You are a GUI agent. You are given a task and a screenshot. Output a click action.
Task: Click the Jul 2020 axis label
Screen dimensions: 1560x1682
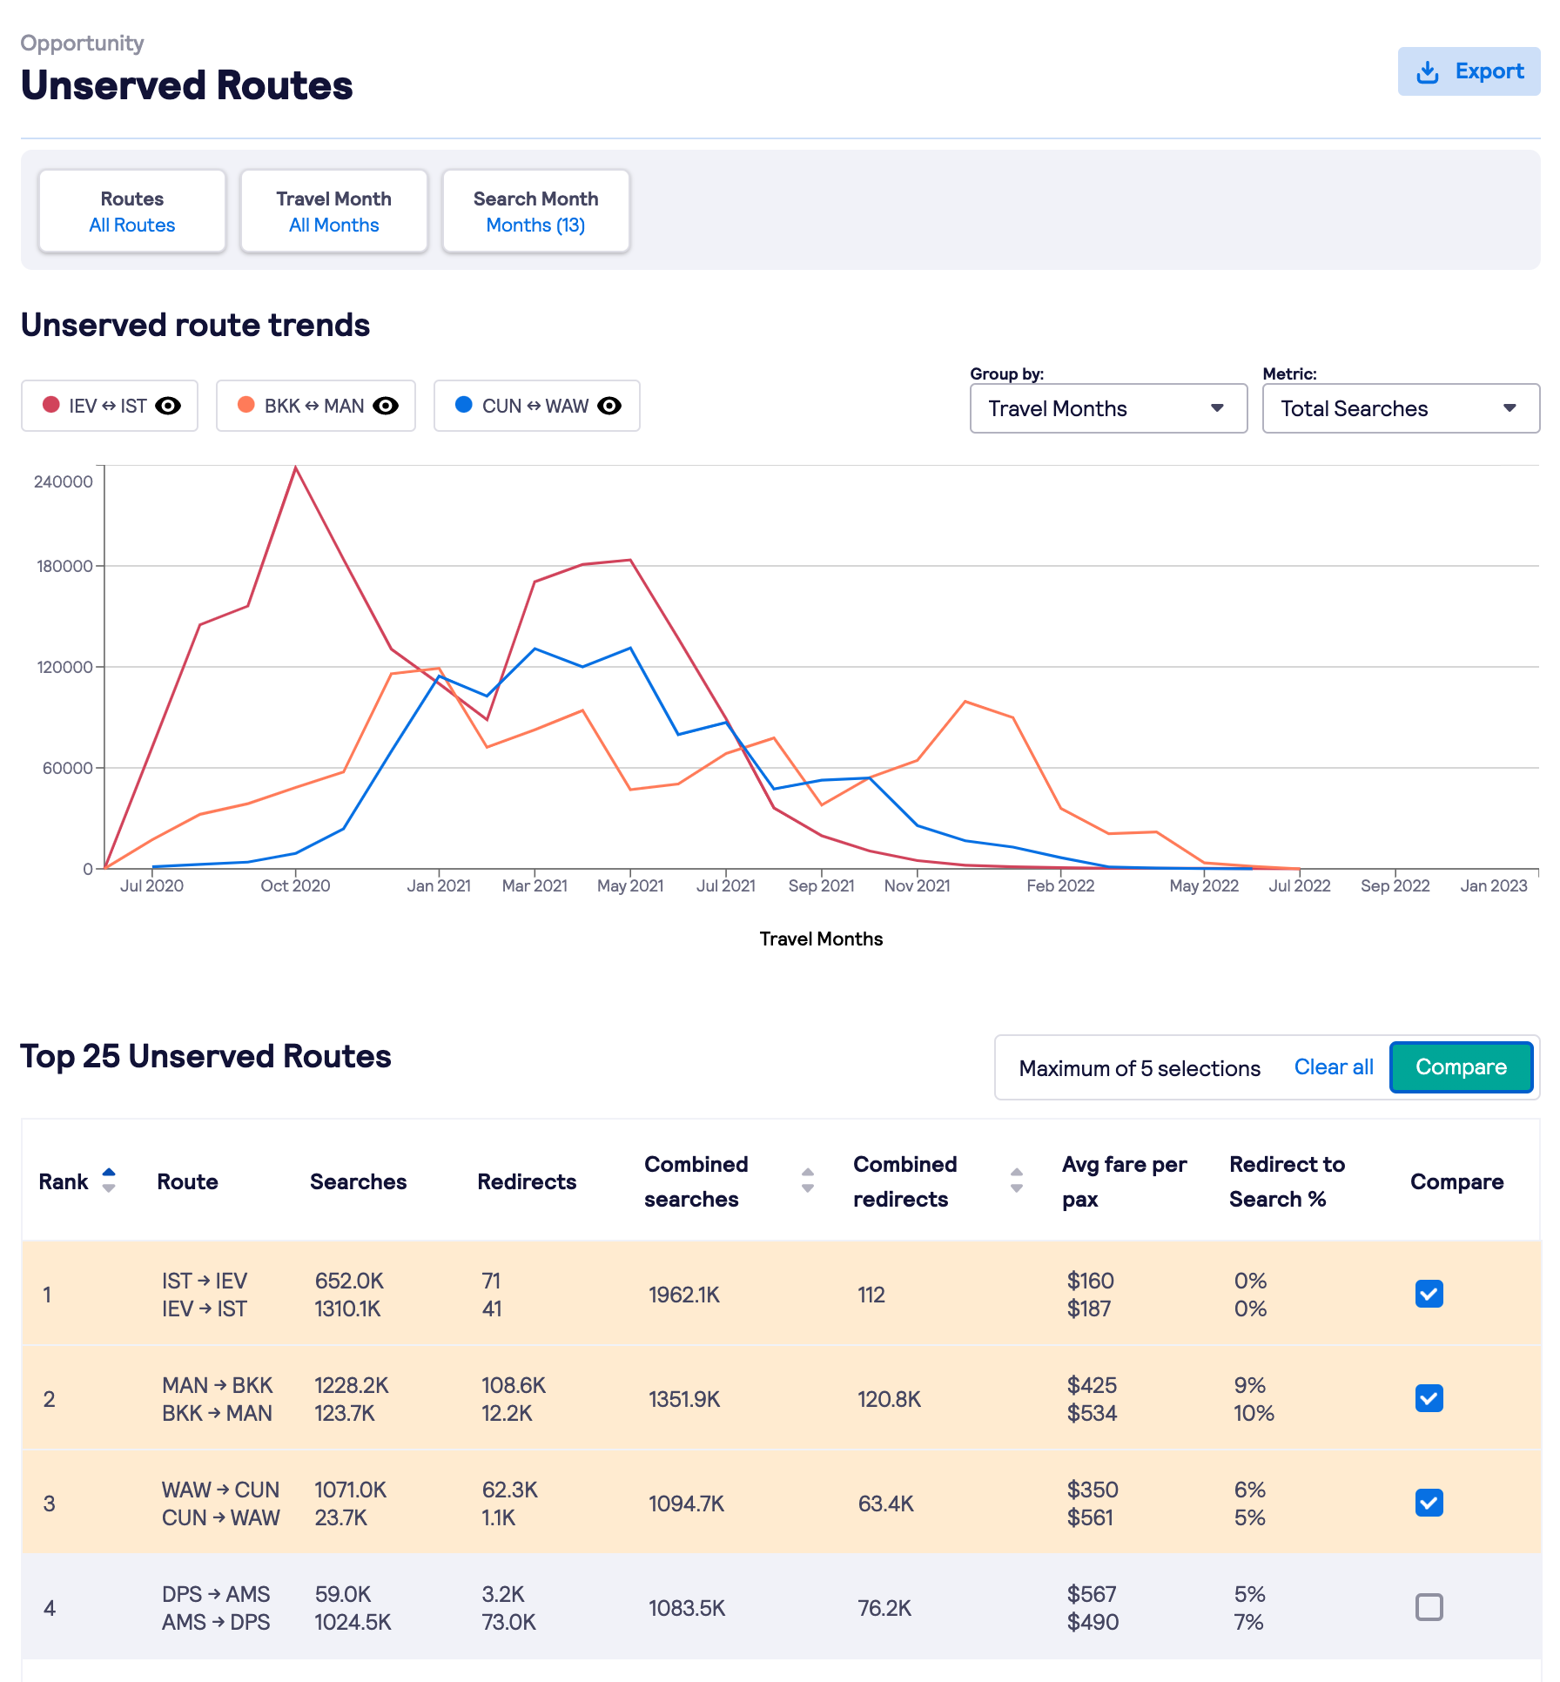coord(151,885)
